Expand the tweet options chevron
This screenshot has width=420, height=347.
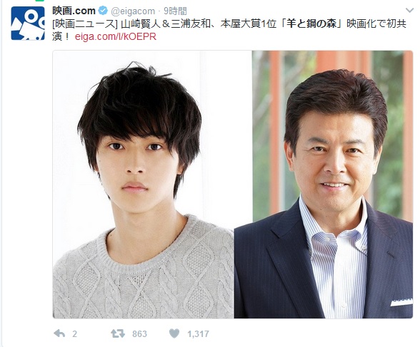409,11
